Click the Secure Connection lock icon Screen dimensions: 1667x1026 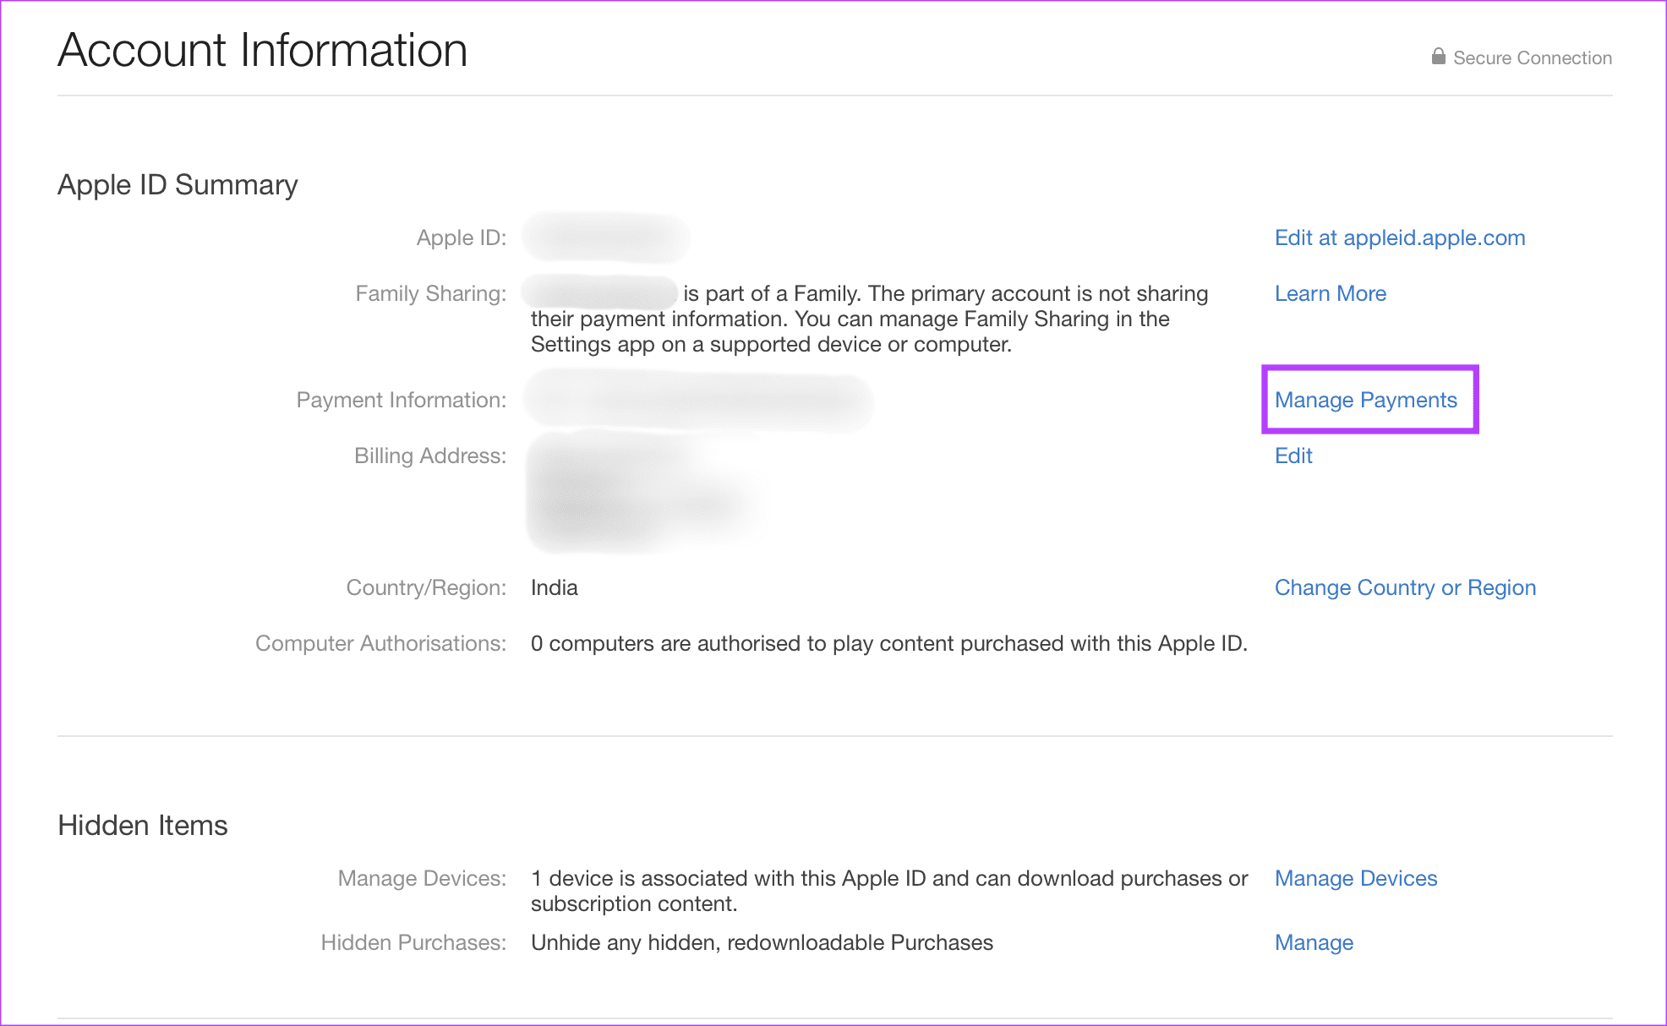(x=1438, y=57)
